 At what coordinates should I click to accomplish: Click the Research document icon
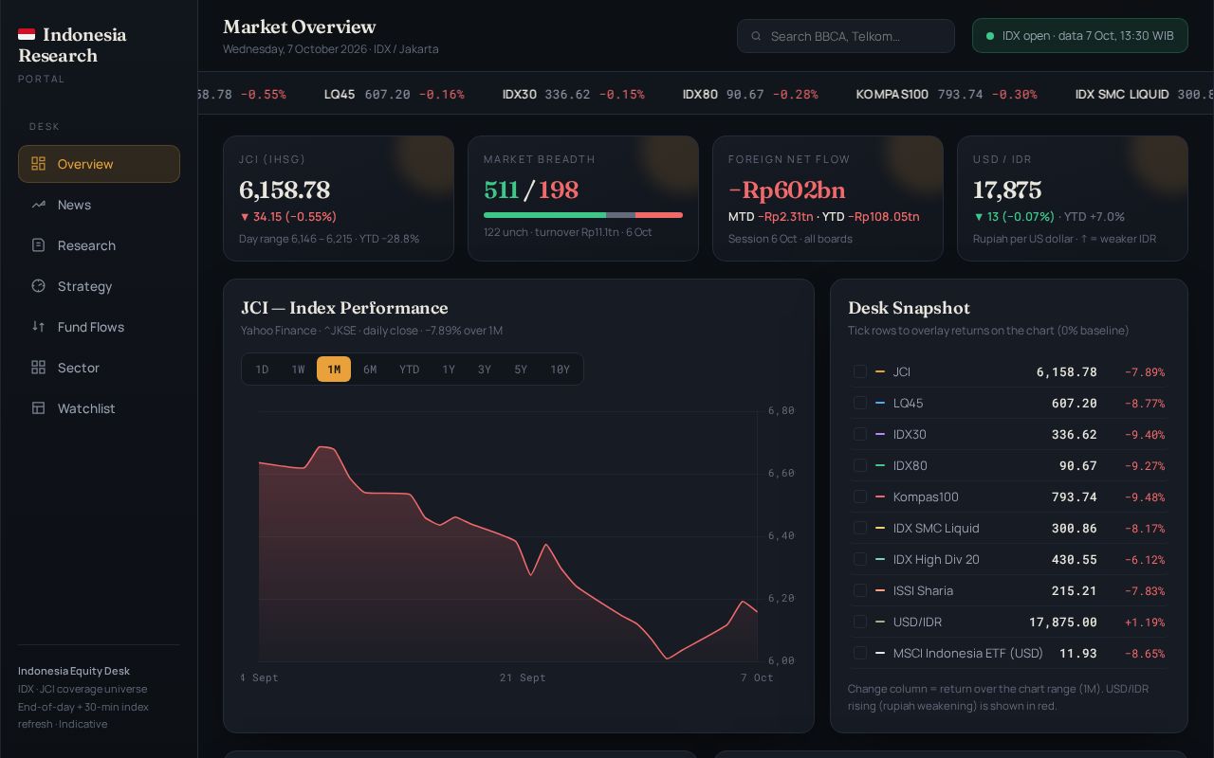tap(38, 245)
